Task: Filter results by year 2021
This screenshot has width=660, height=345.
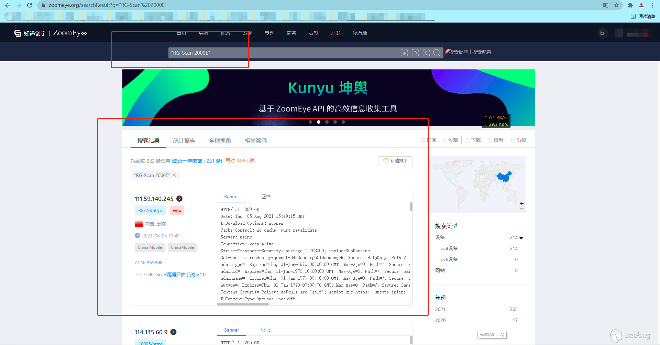Action: tap(440, 309)
